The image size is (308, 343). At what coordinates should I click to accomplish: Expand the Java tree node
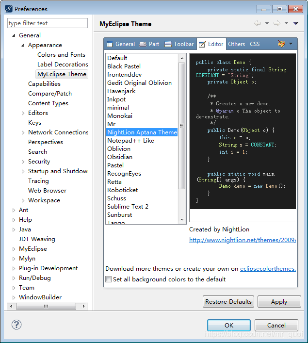coord(14,229)
